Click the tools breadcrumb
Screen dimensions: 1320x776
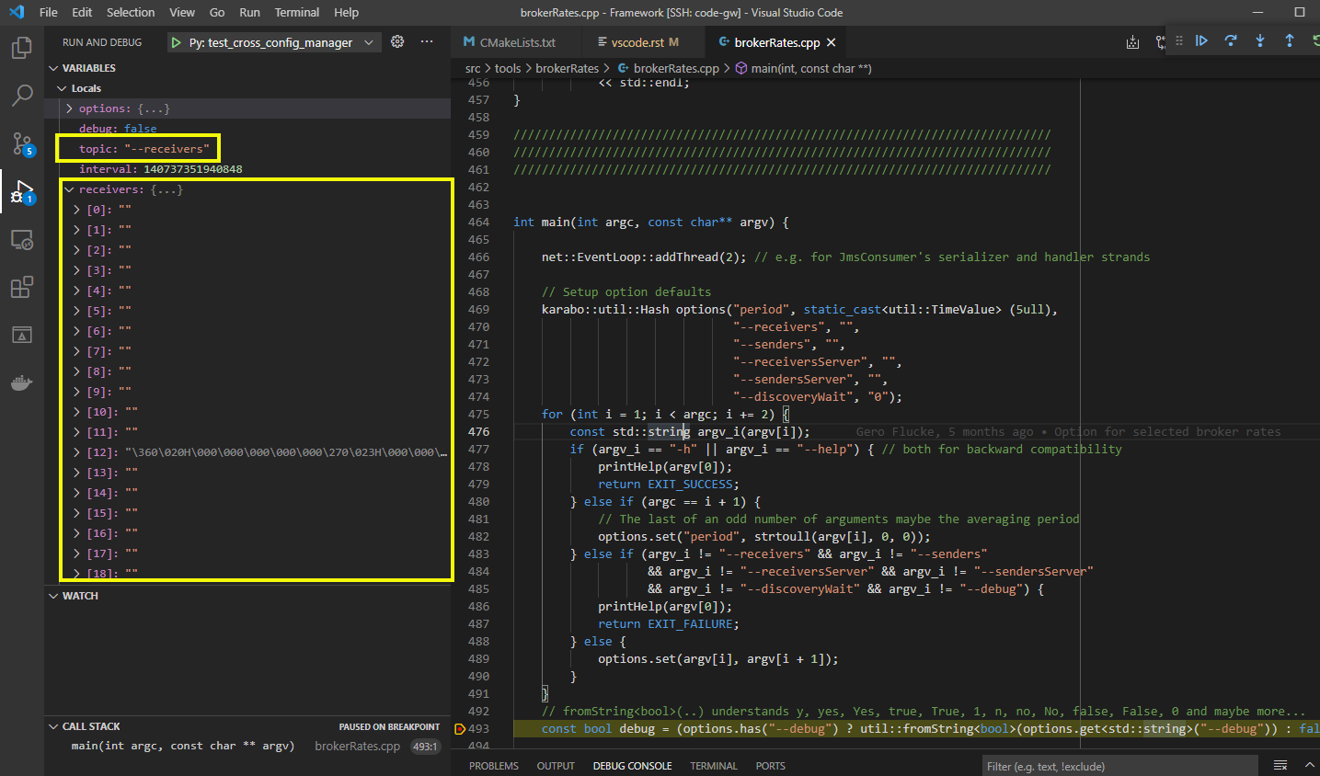(508, 68)
